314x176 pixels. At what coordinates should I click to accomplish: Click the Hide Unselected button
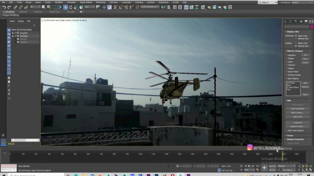pyautogui.click(x=298, y=109)
